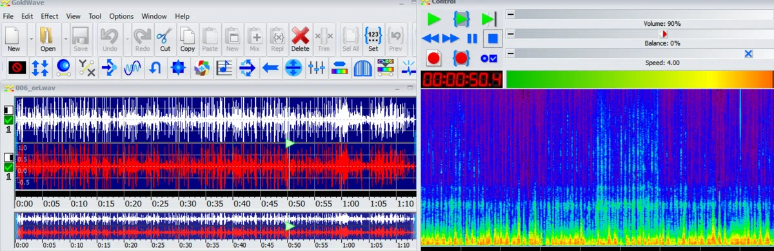Stop playback with blue square button
The width and height of the screenshot is (774, 251).
click(x=493, y=39)
